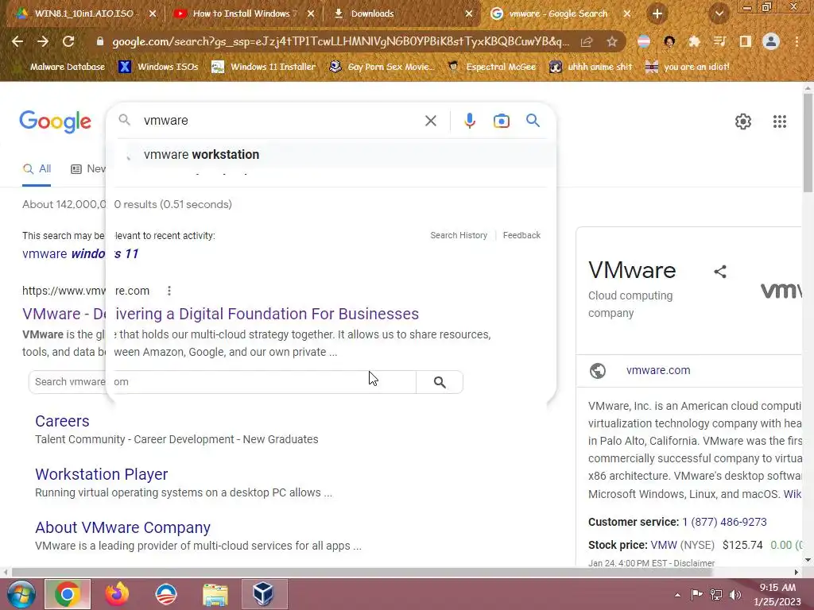The width and height of the screenshot is (814, 610).
Task: Switch to the WIN8.1_10in1.AIO.ISO tab
Action: pyautogui.click(x=86, y=14)
